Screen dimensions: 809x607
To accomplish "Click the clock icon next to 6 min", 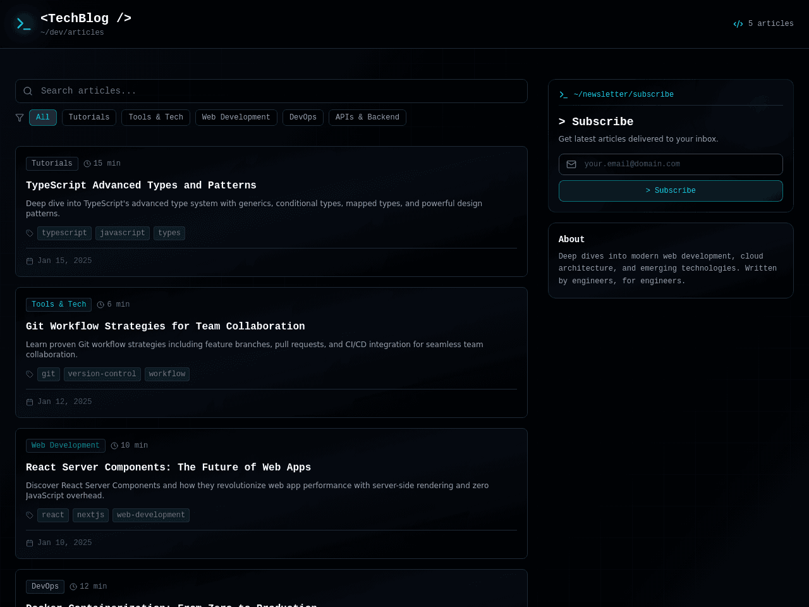I will [x=100, y=305].
